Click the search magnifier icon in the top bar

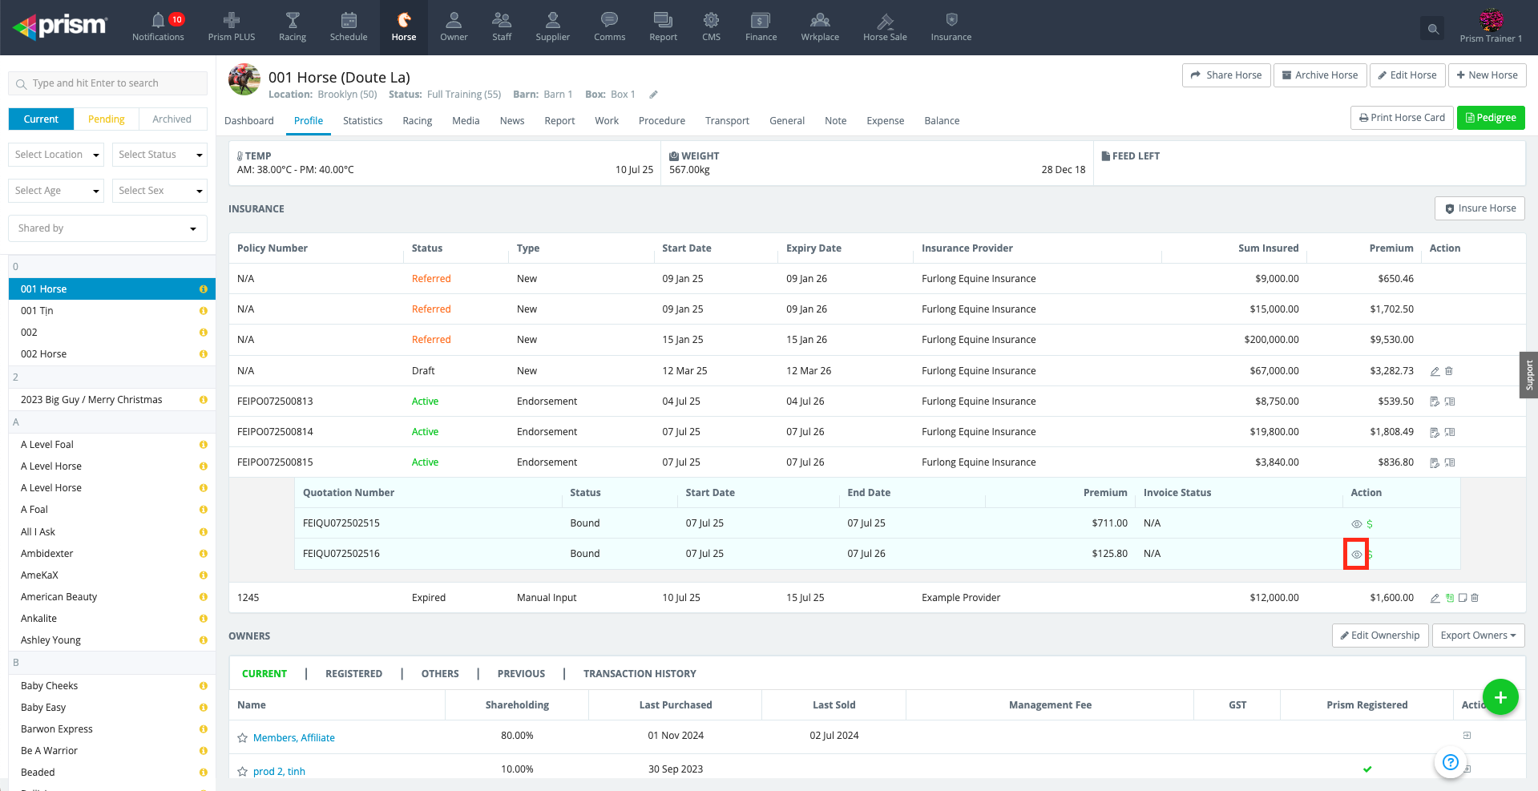pyautogui.click(x=1433, y=29)
